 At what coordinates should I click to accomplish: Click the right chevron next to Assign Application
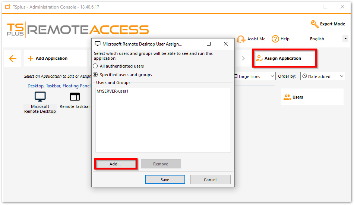click(243, 58)
